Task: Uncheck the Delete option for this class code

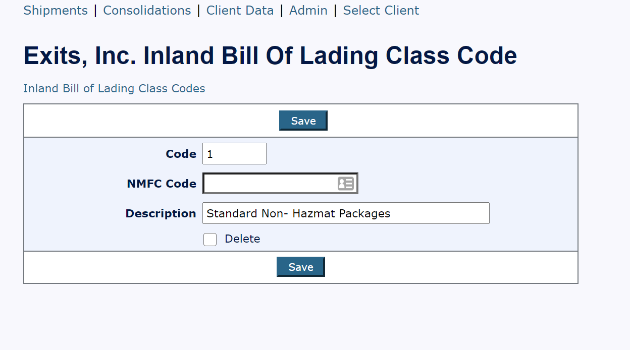Action: tap(209, 239)
